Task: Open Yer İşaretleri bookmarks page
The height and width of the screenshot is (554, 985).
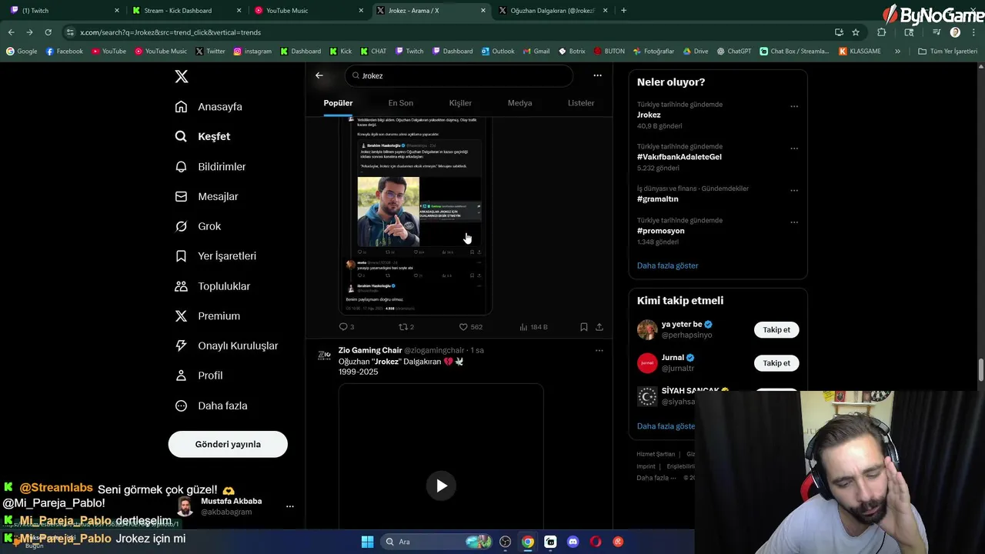Action: (215, 255)
